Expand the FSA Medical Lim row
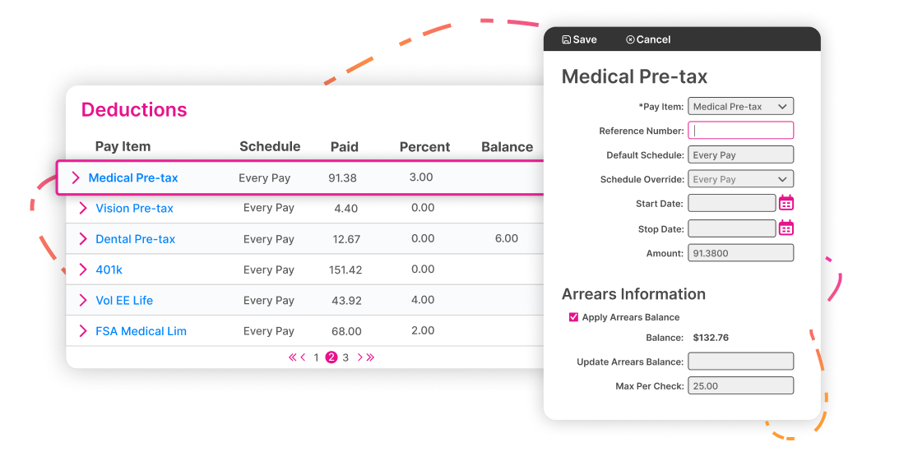 (83, 331)
